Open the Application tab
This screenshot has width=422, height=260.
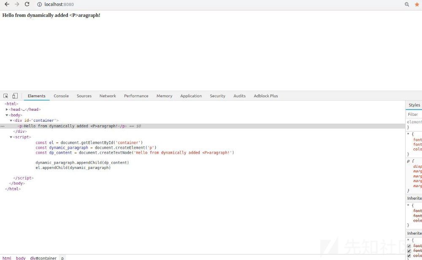coord(191,96)
